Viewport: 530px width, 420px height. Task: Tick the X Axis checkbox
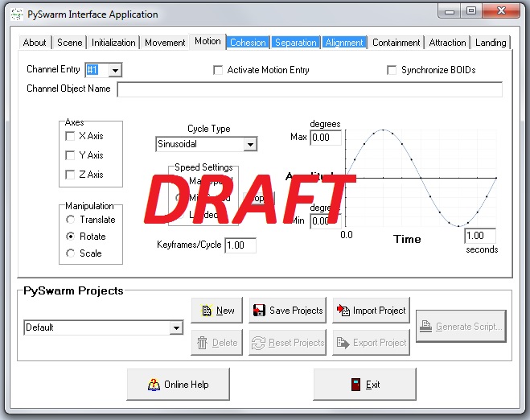coord(70,136)
